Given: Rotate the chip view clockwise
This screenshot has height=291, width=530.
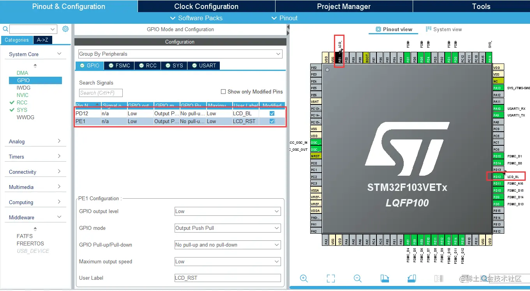Looking at the screenshot, I should [385, 279].
